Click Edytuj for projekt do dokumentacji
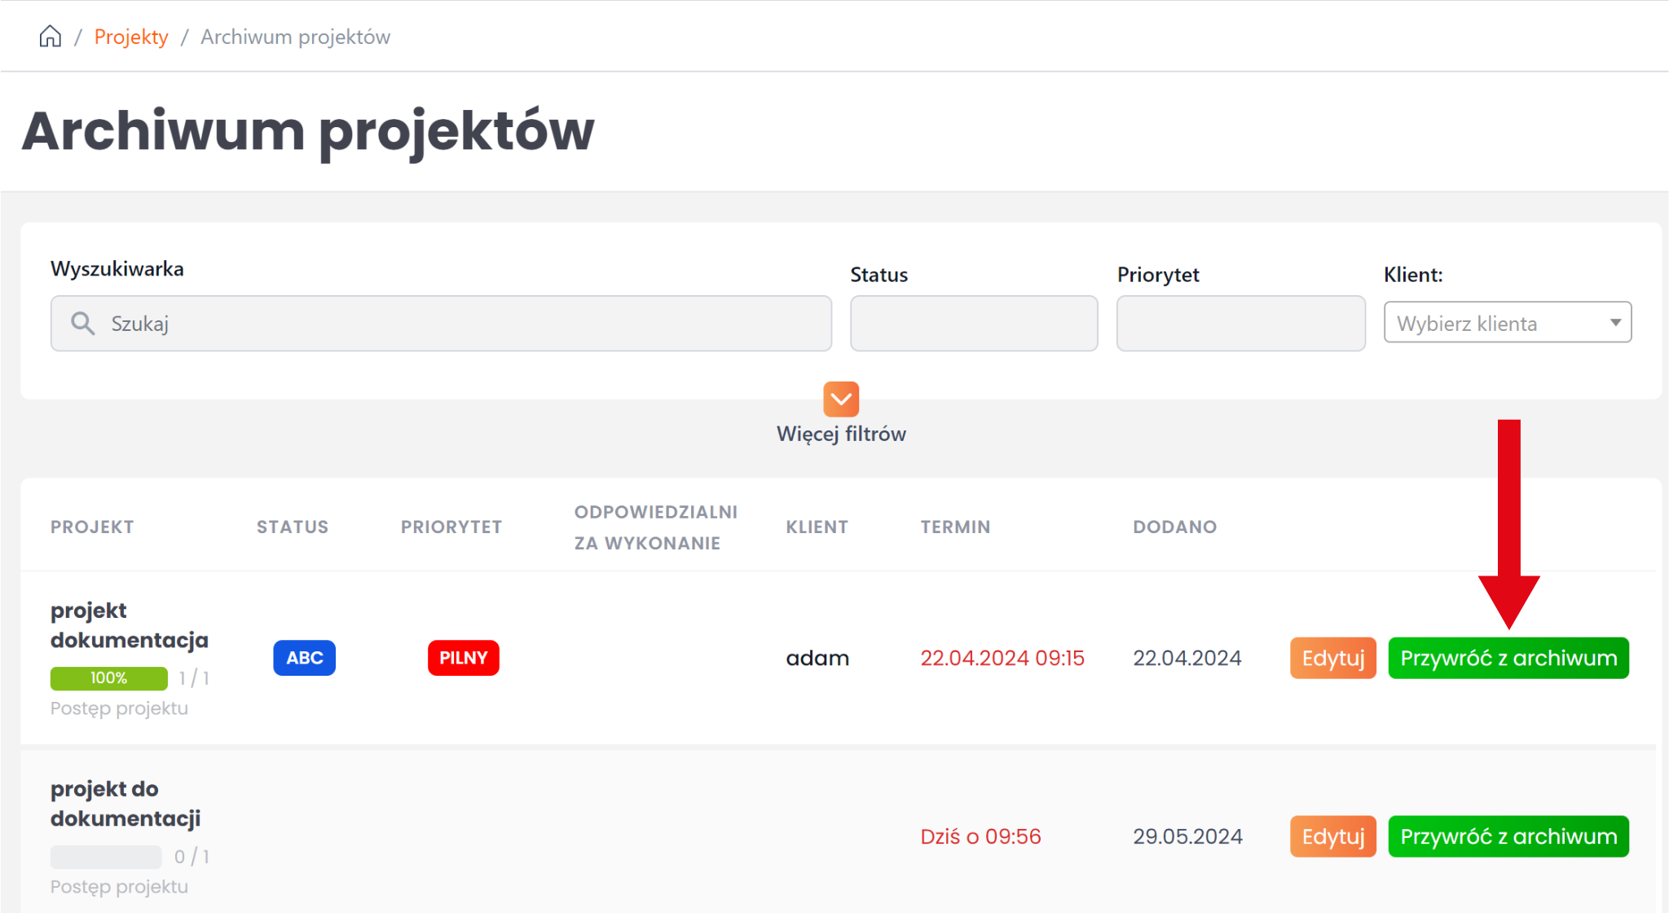 coord(1332,836)
